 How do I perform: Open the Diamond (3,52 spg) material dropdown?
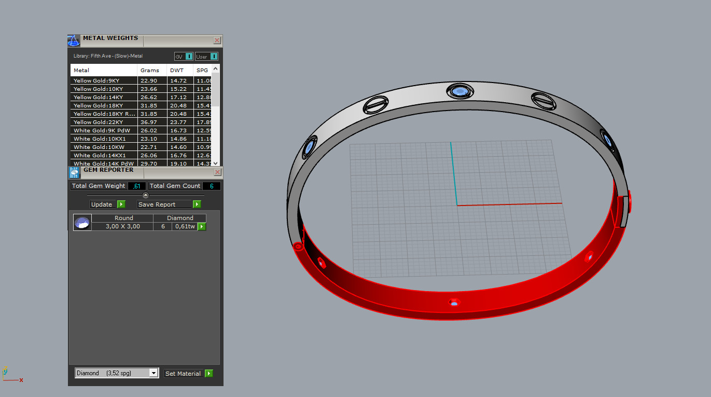117,373
